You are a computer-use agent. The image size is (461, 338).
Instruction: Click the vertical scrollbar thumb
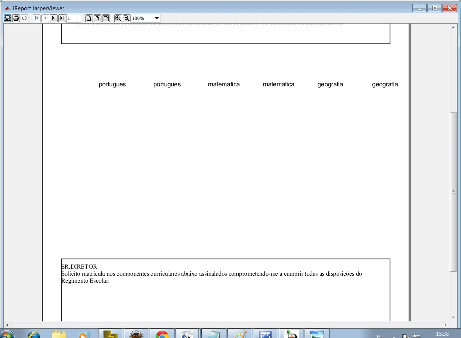(453, 192)
